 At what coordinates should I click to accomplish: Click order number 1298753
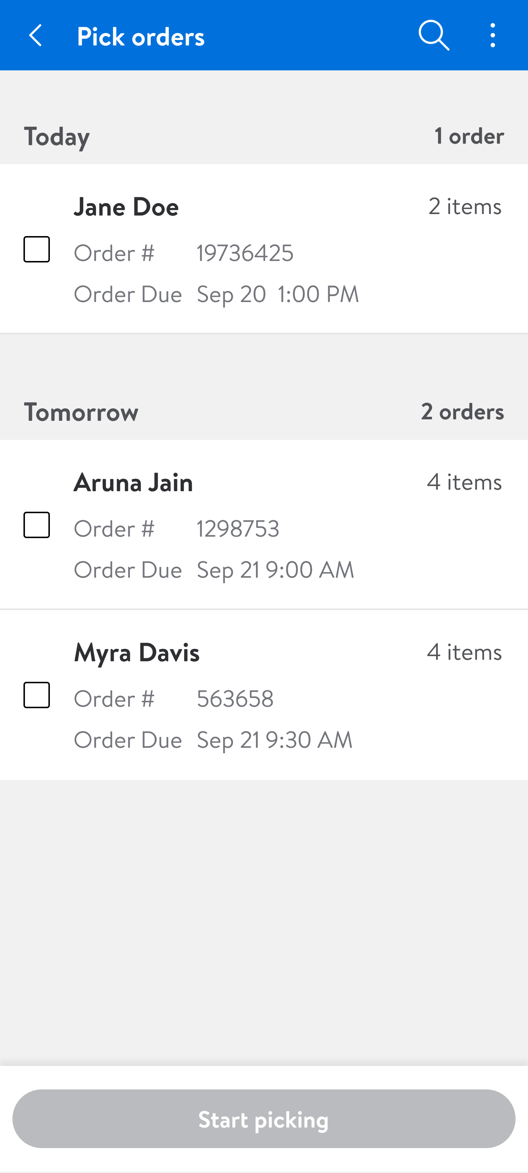coord(238,528)
